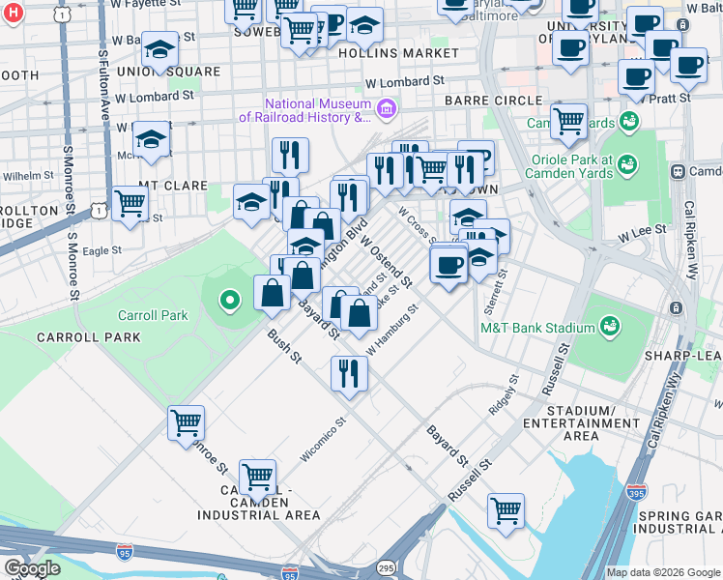Click the HOLLINS MARKET neighborhood label
The height and width of the screenshot is (580, 723).
[399, 53]
